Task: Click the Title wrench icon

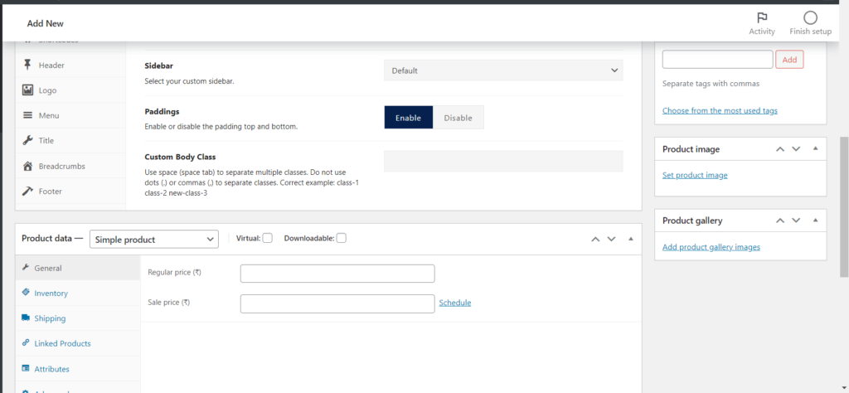Action: [x=27, y=140]
